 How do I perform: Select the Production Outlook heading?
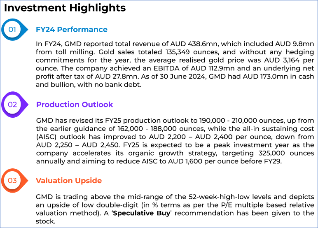point(75,105)
